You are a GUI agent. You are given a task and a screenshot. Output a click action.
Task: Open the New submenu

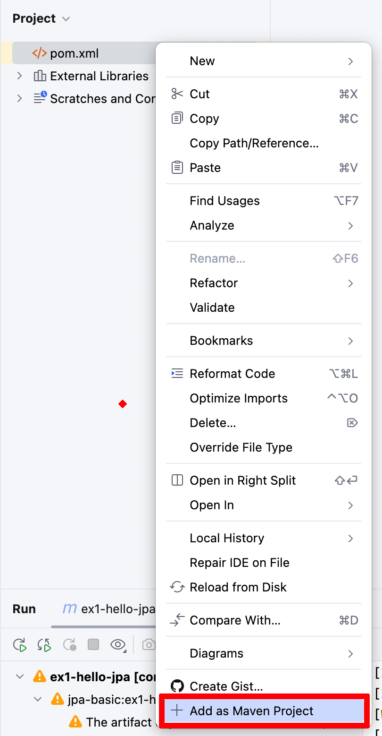point(264,61)
